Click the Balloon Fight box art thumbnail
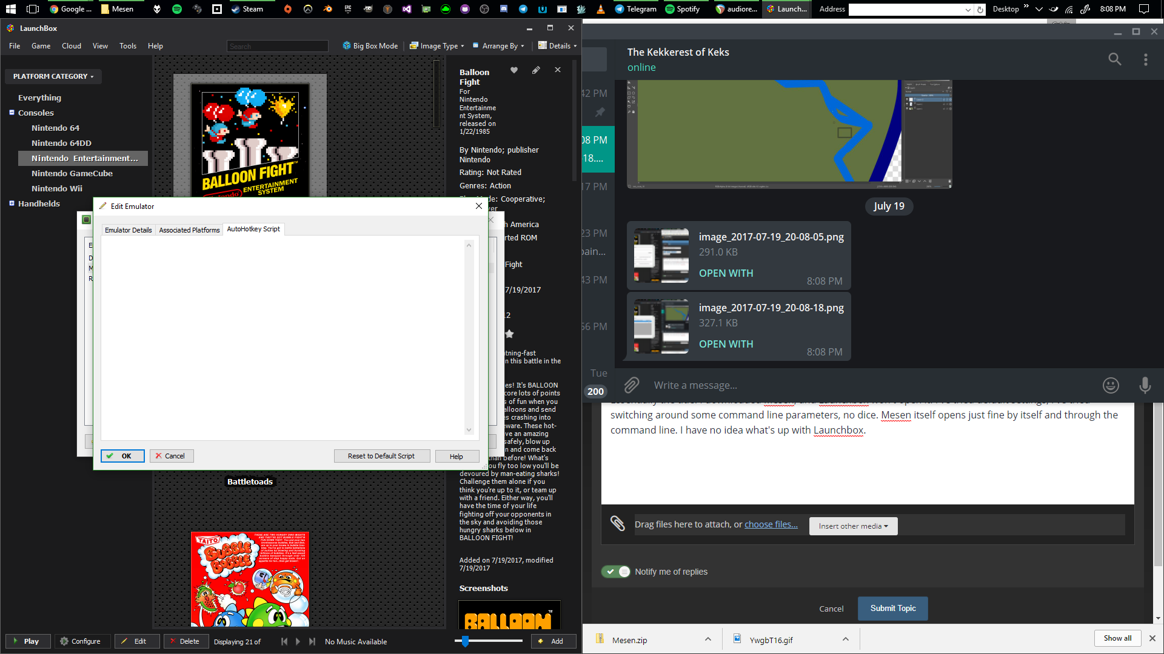Image resolution: width=1164 pixels, height=654 pixels. (x=250, y=139)
